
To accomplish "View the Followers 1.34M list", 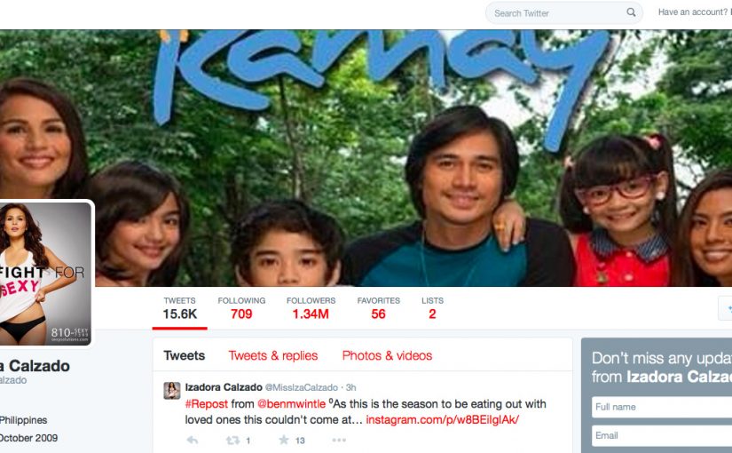I will coord(311,308).
